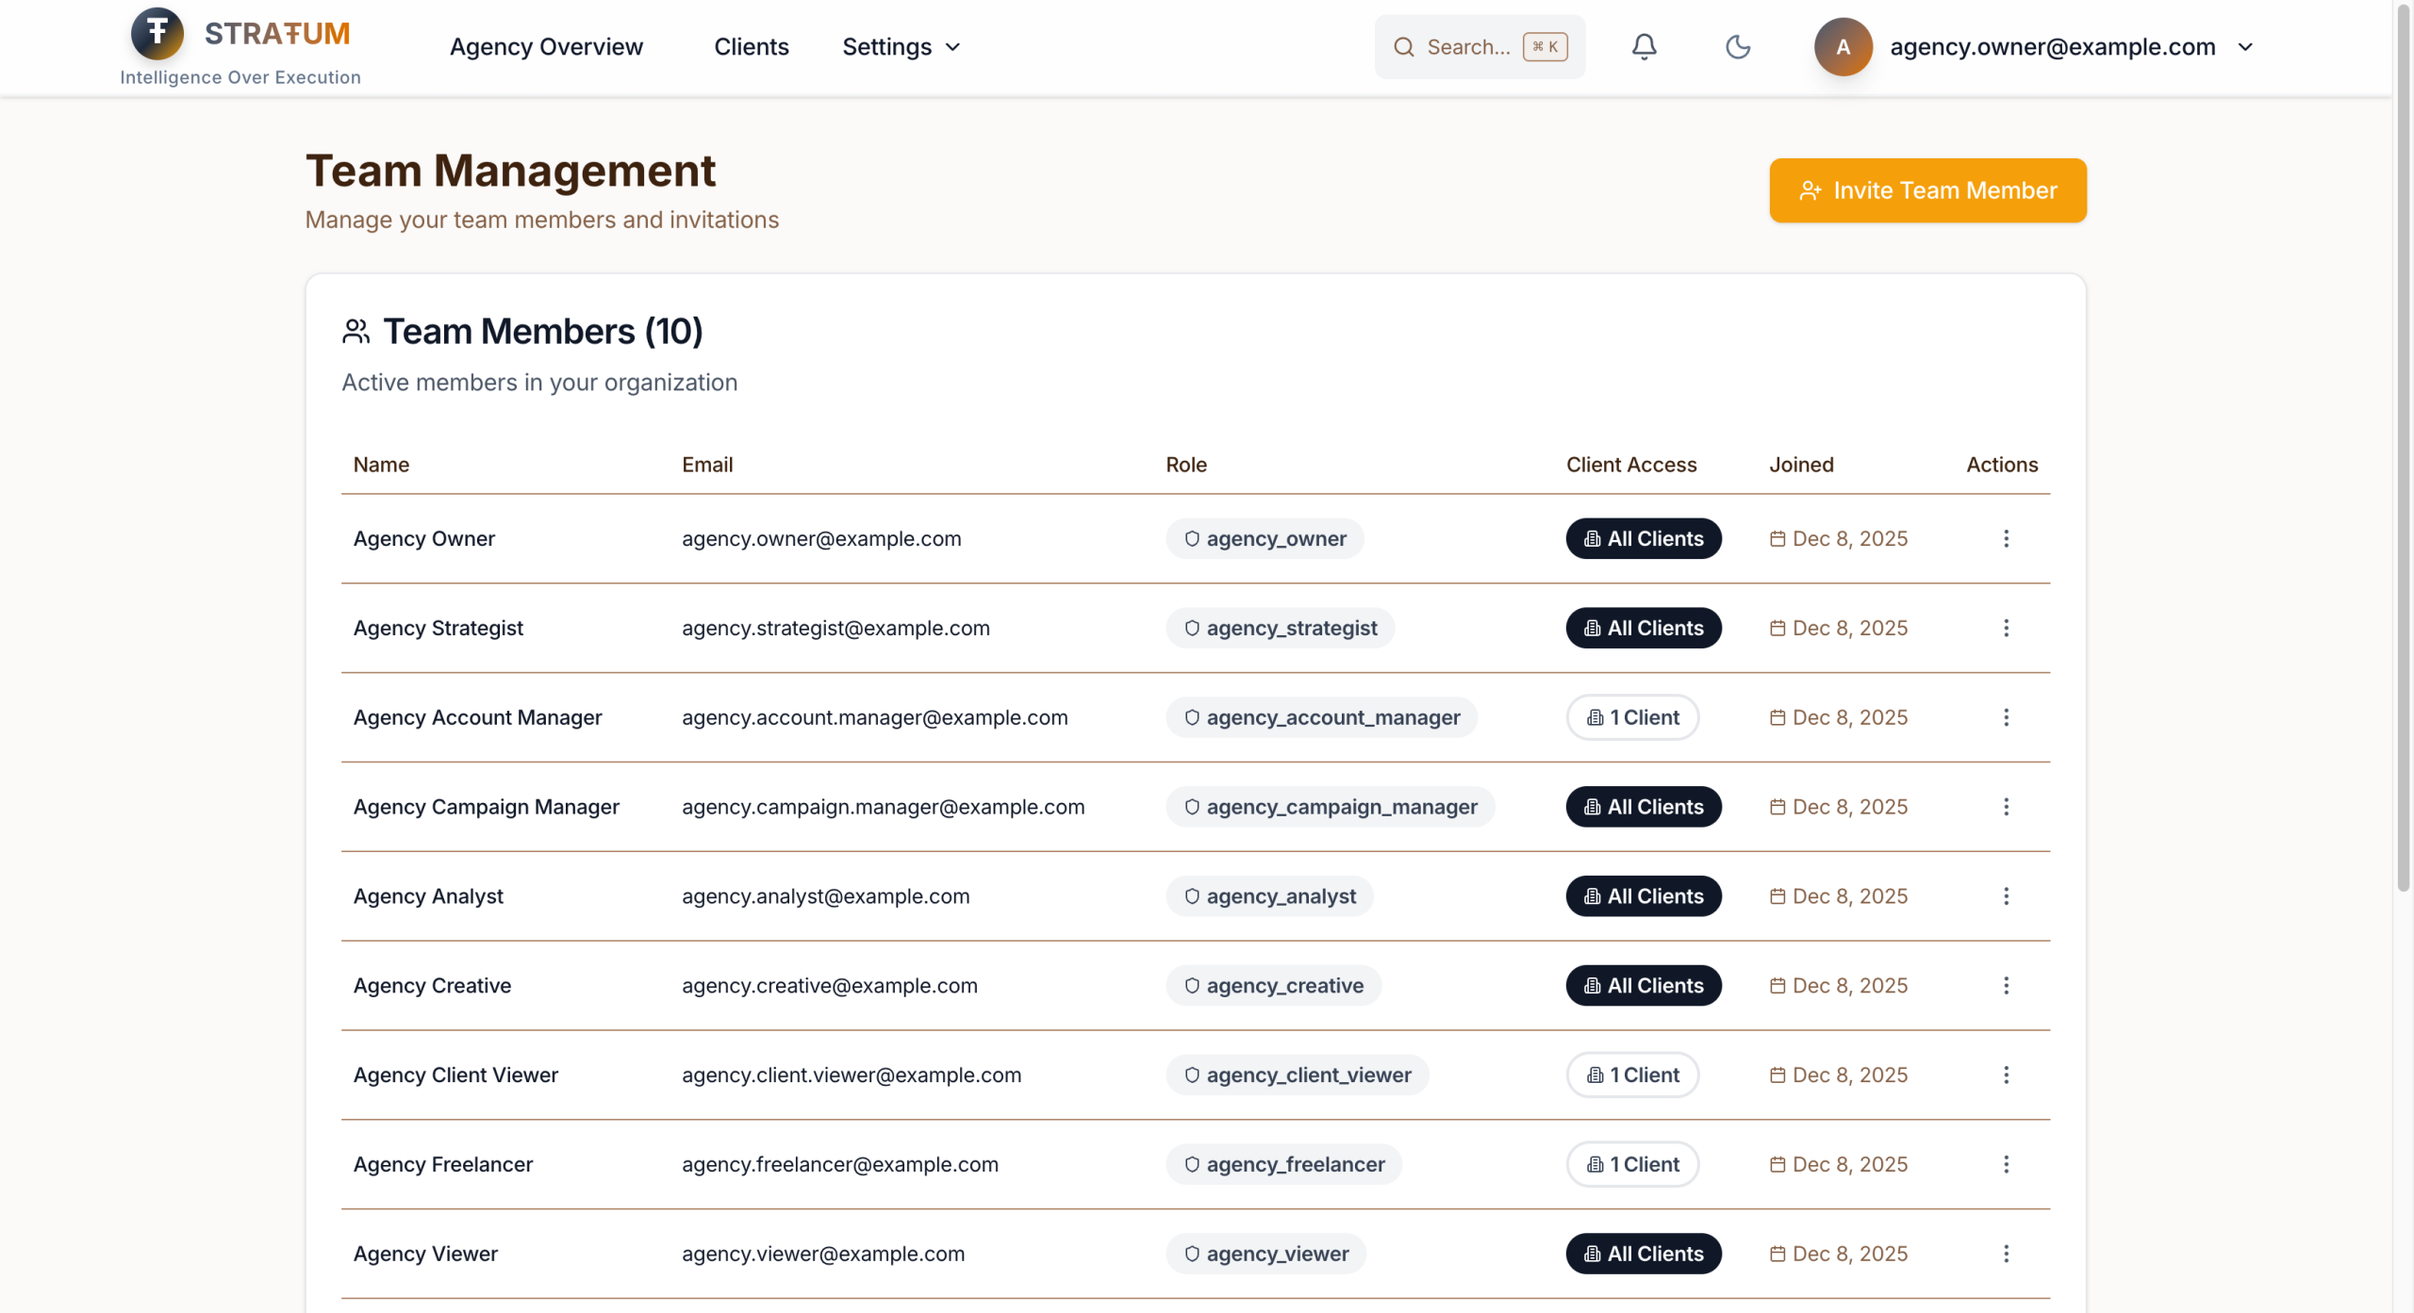
Task: Open actions menu for Agency Viewer row
Action: click(x=2006, y=1254)
